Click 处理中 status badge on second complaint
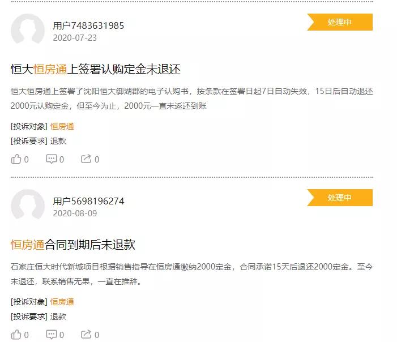 tap(340, 198)
